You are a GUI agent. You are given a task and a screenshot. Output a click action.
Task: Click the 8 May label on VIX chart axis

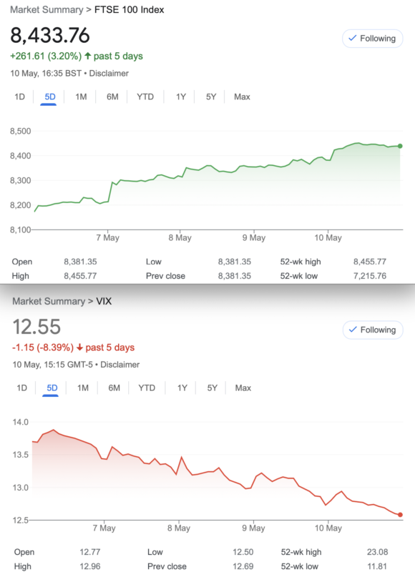pyautogui.click(x=178, y=528)
